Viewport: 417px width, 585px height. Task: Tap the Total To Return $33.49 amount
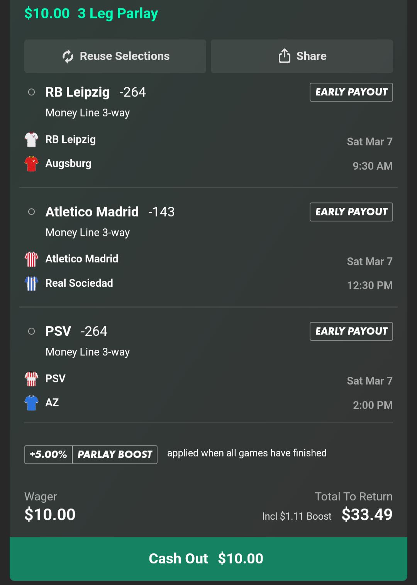point(367,515)
